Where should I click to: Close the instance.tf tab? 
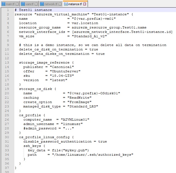(x=84, y=4)
